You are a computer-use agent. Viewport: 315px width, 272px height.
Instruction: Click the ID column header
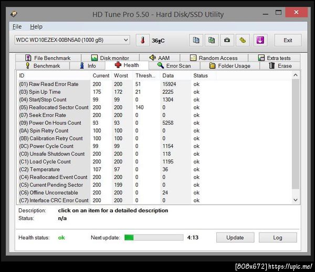pos(54,76)
